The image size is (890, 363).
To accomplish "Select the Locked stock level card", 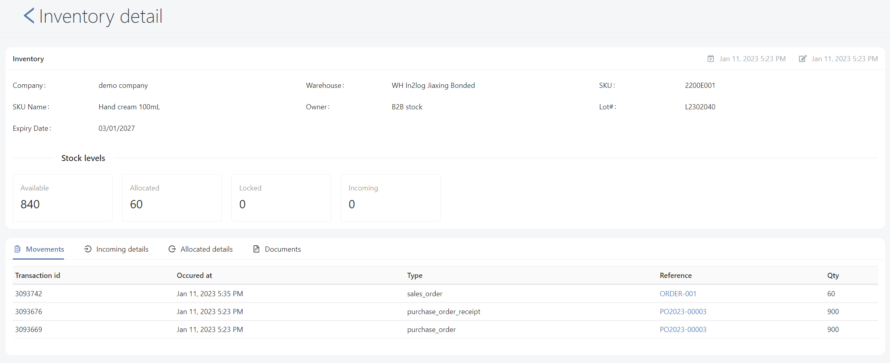I will [x=281, y=198].
